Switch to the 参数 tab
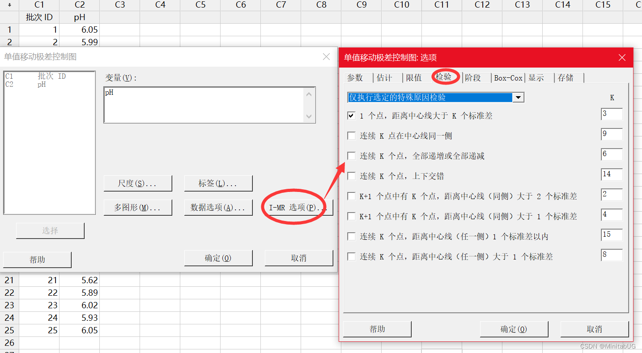The image size is (642, 353). pyautogui.click(x=355, y=78)
